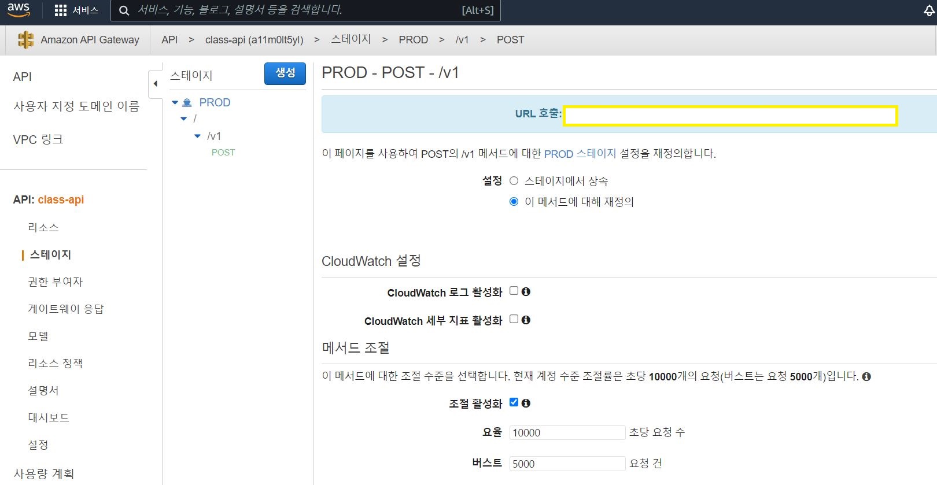The width and height of the screenshot is (937, 485).
Task: Click API breadcrumb link
Action: click(x=169, y=40)
